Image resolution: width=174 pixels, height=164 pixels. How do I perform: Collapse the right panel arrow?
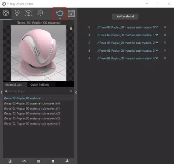(76, 92)
